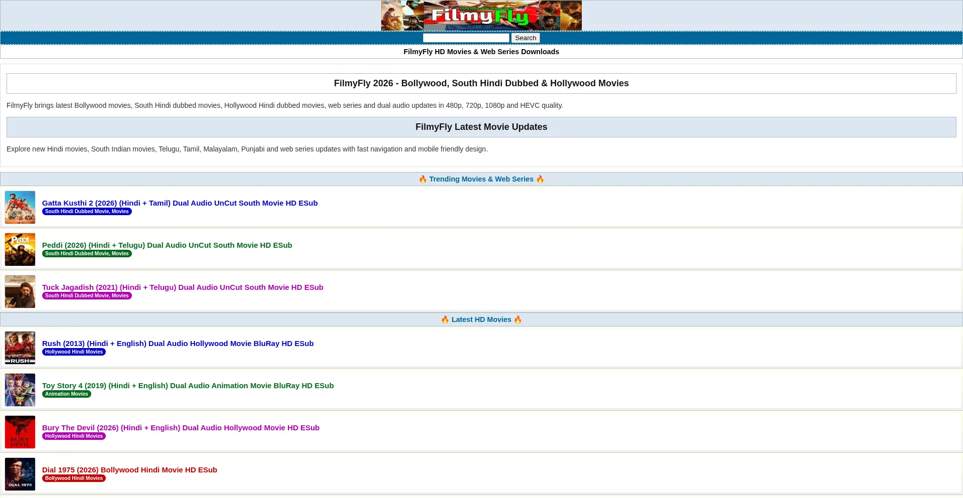Open Tuck Jagadish poster thumbnail
The image size is (963, 498).
(20, 291)
